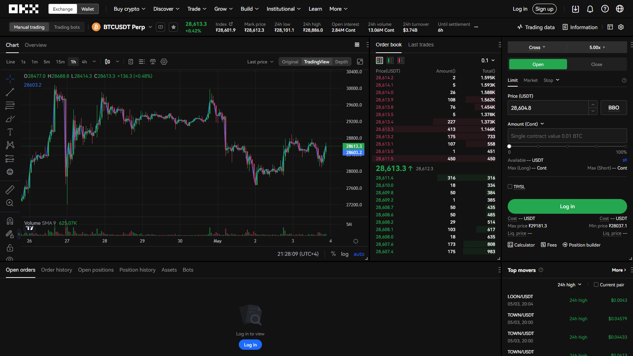
Task: Open the 24h high sort dropdown
Action: [569, 285]
